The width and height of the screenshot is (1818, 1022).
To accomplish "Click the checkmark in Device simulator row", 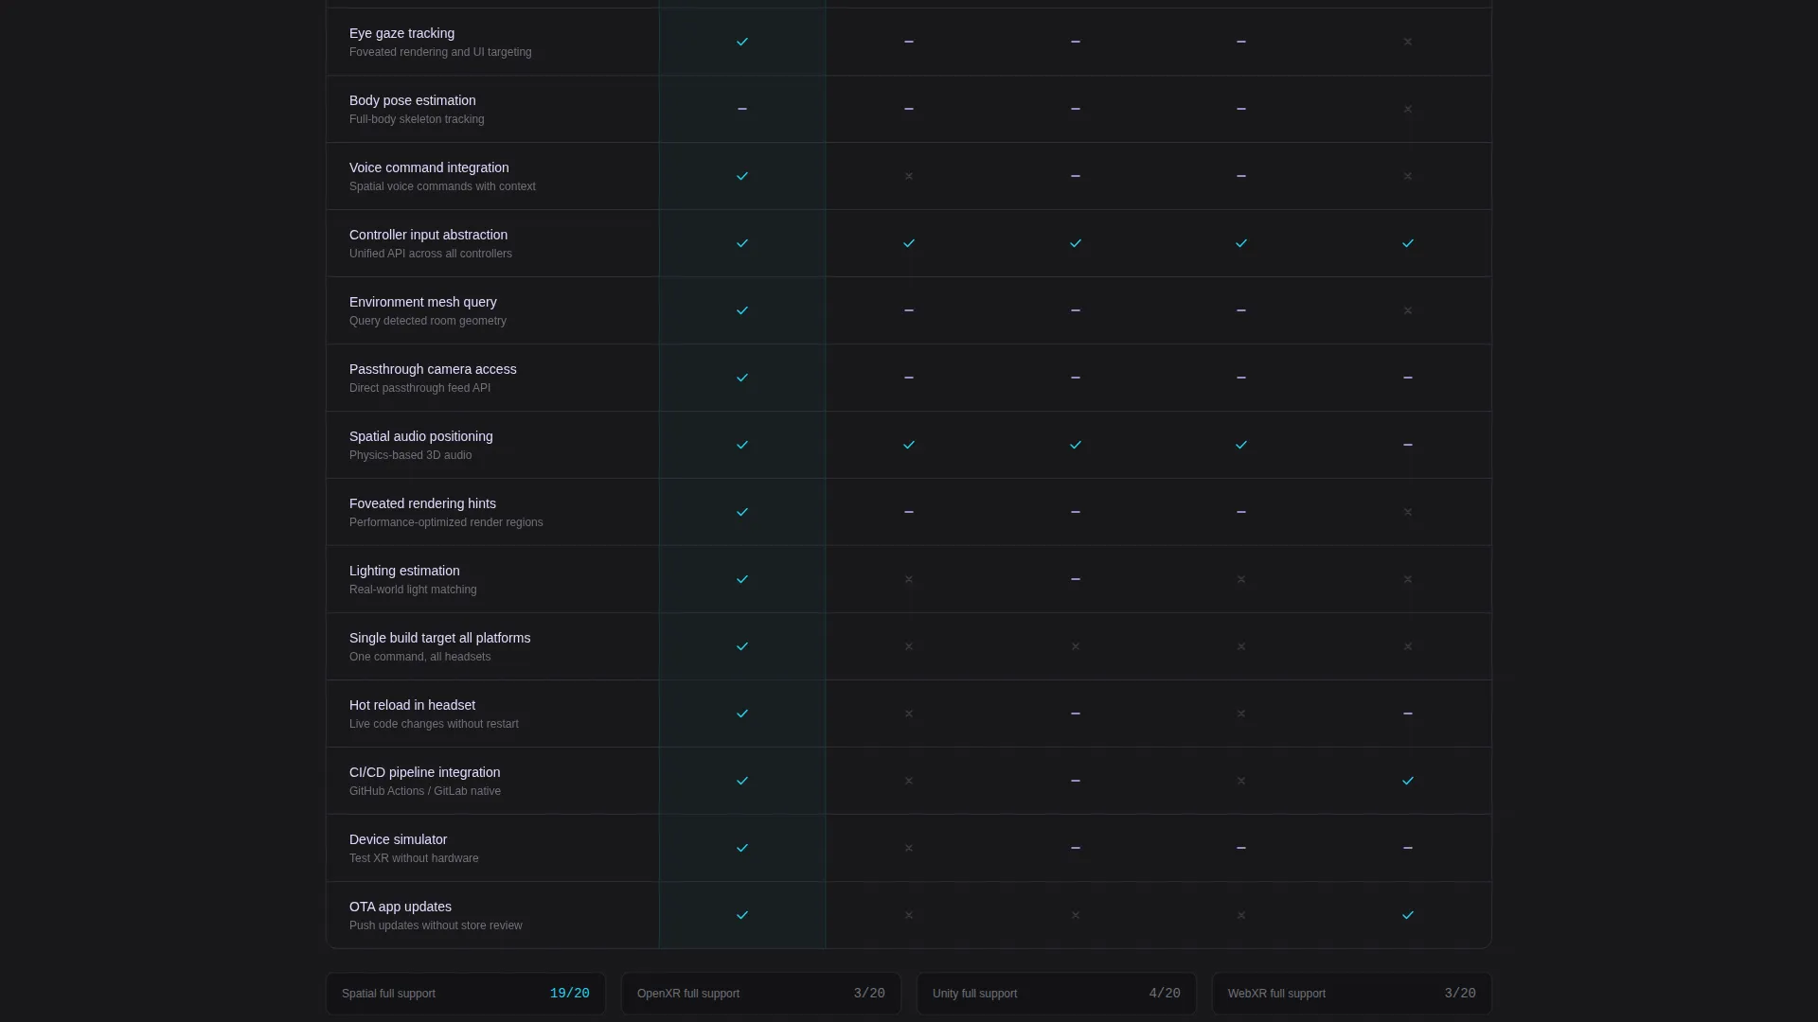I will click(x=742, y=848).
